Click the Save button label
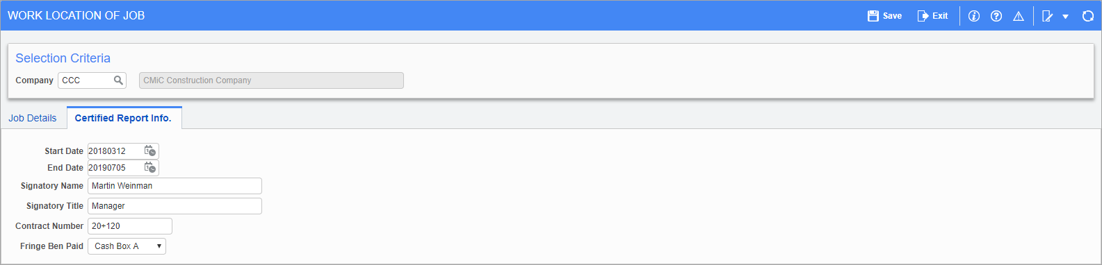The height and width of the screenshot is (265, 1102). tap(892, 16)
